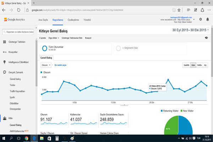Open the notifications bell icon
Screen dimensions: 213x142
click(x=207, y=20)
